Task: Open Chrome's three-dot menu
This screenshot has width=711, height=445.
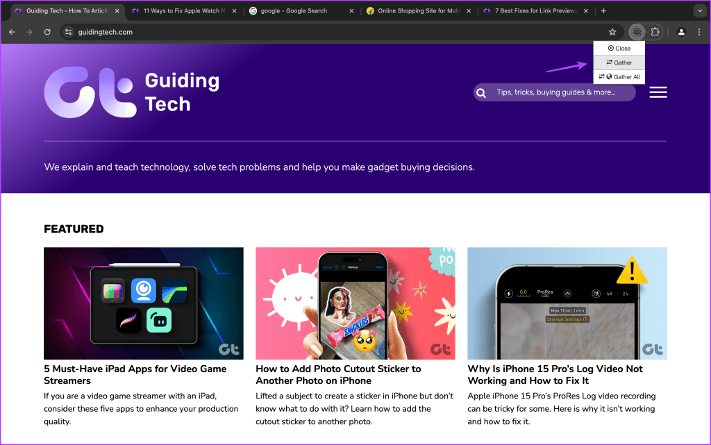Action: click(699, 32)
